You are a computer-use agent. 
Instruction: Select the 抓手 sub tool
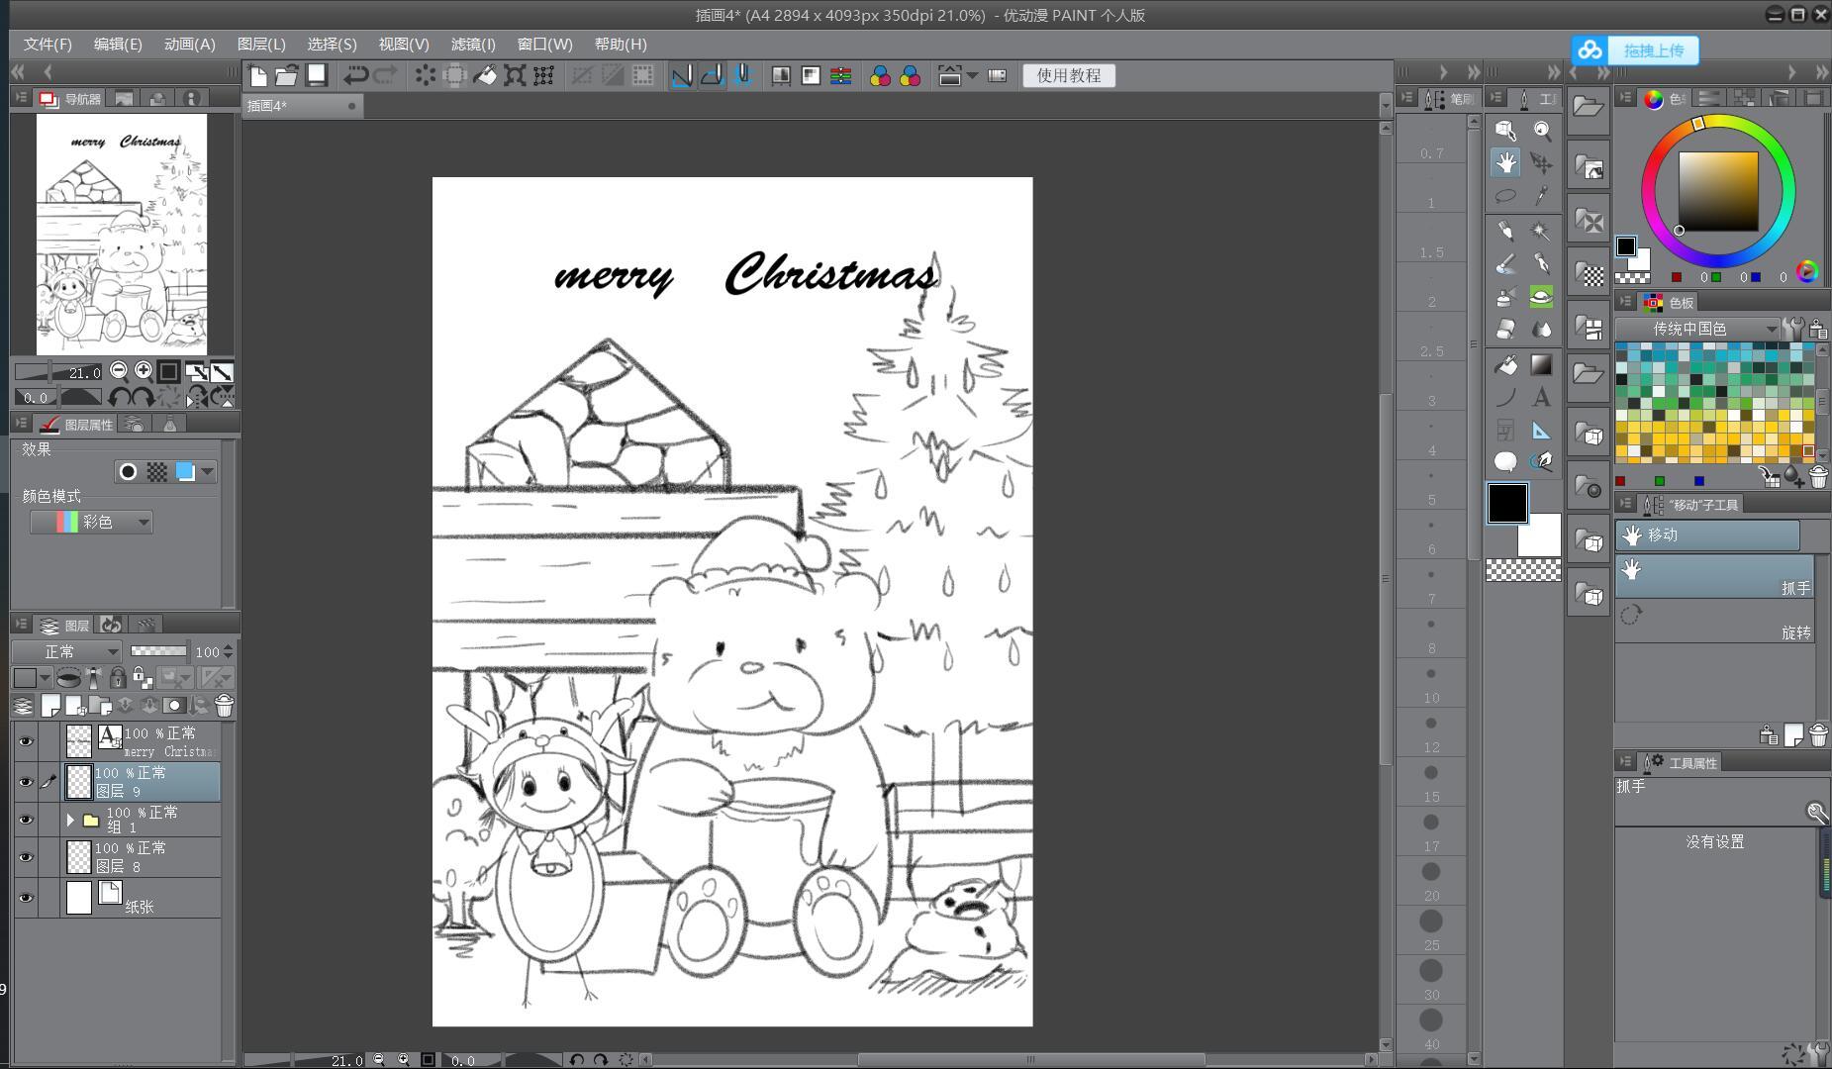click(x=1714, y=576)
